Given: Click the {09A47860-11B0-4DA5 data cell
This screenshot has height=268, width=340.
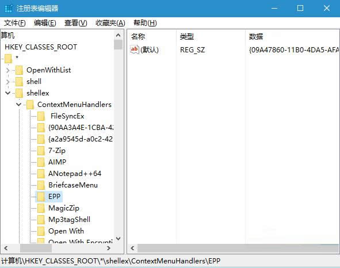Looking at the screenshot, I should point(294,50).
